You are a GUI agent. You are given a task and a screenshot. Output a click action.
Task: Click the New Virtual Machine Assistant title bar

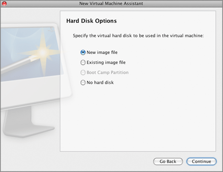111,3
